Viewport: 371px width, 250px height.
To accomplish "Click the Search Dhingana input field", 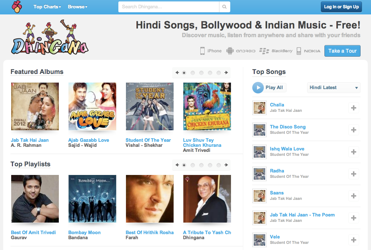I will pyautogui.click(x=169, y=7).
